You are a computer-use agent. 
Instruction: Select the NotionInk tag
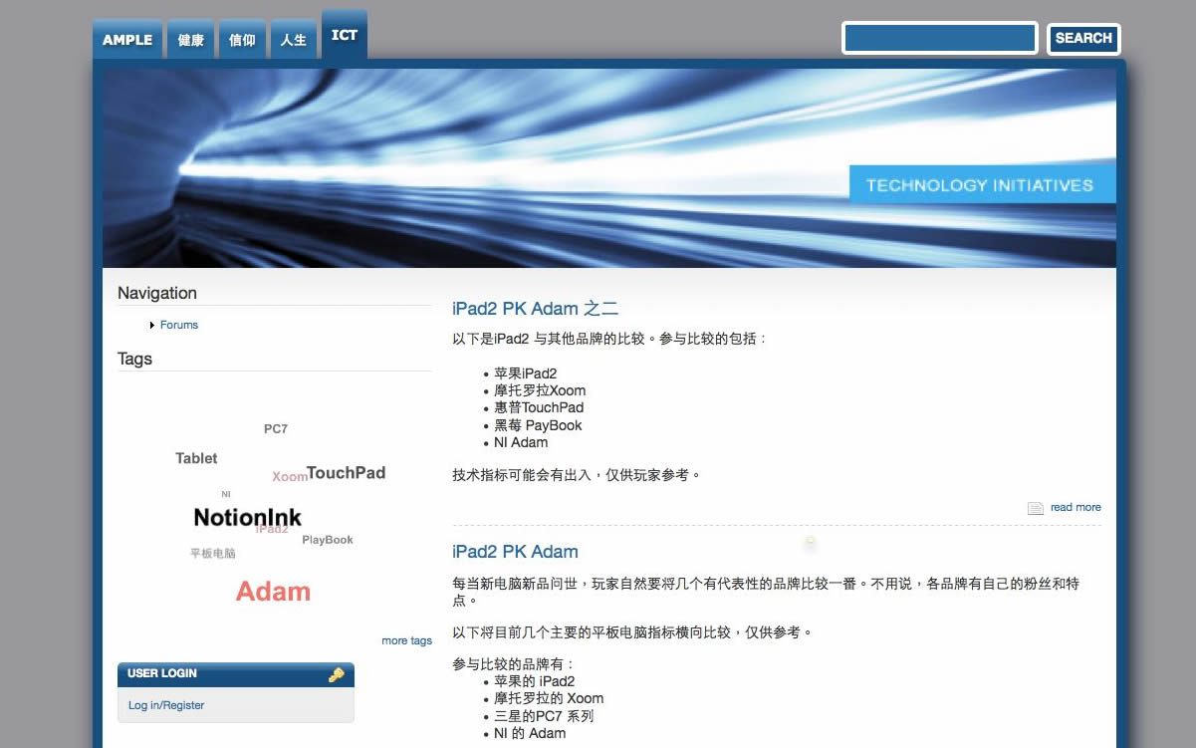(x=247, y=517)
